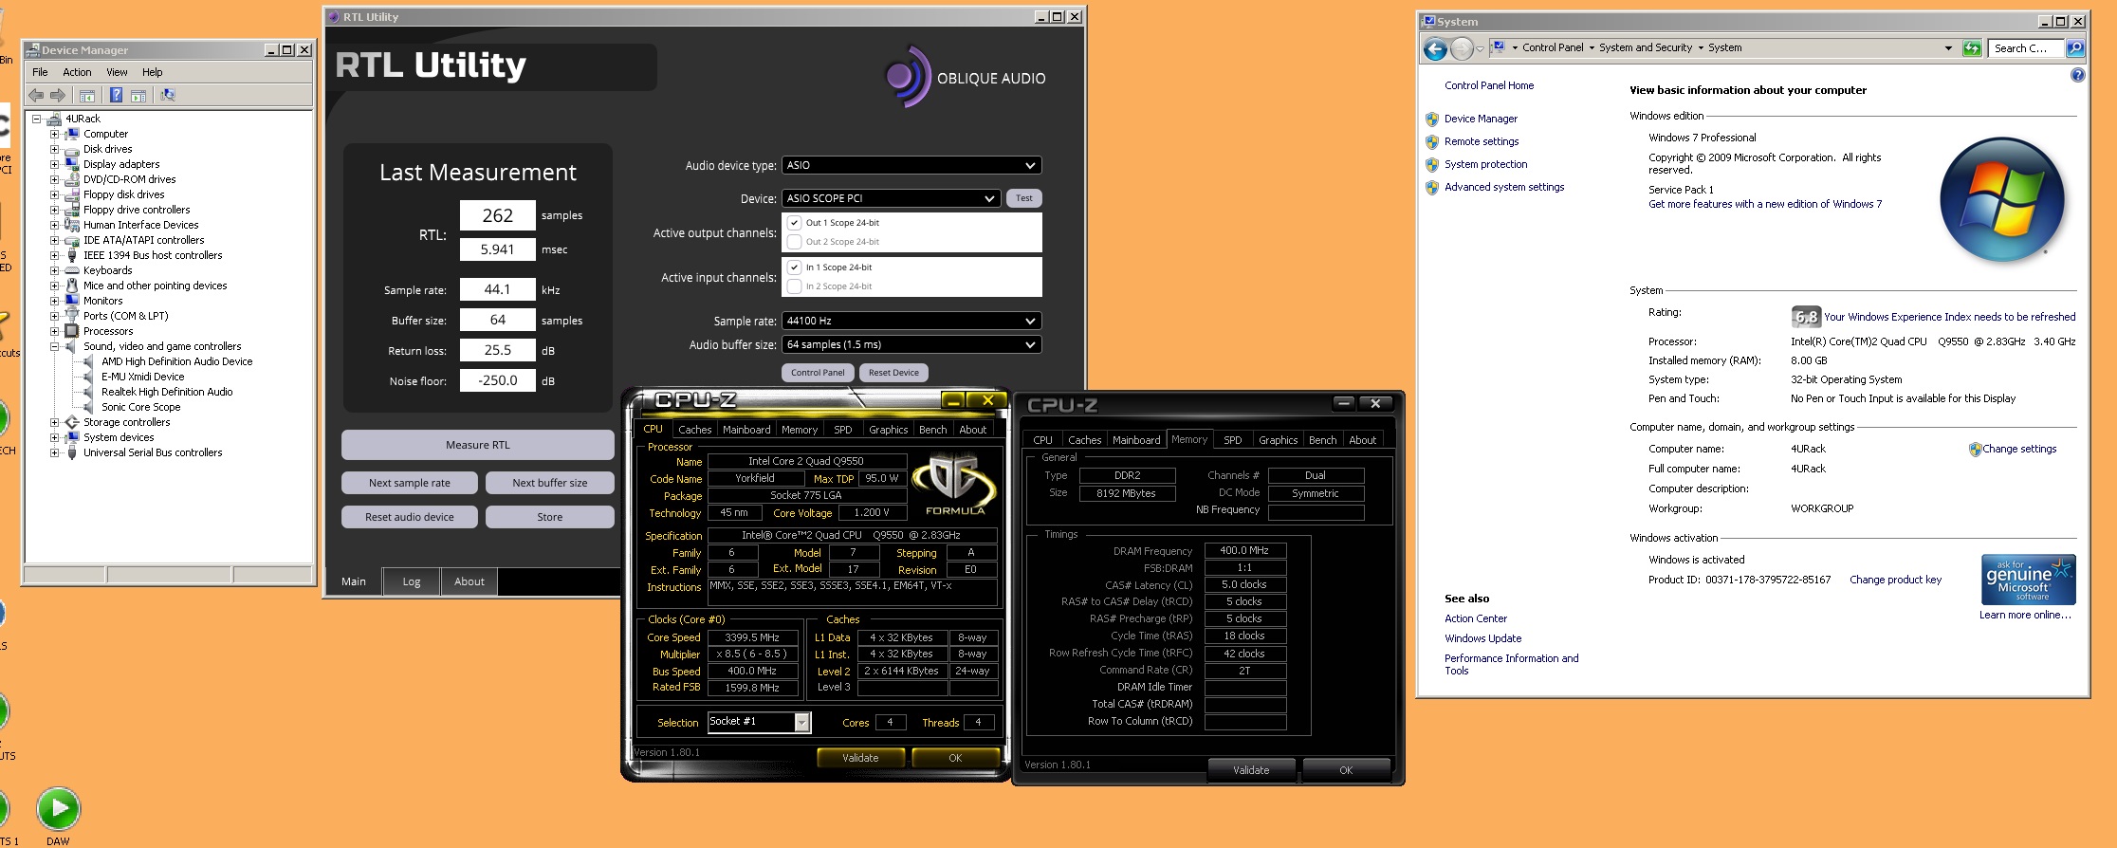Expand the Processors node
This screenshot has height=848, width=2117.
point(55,332)
